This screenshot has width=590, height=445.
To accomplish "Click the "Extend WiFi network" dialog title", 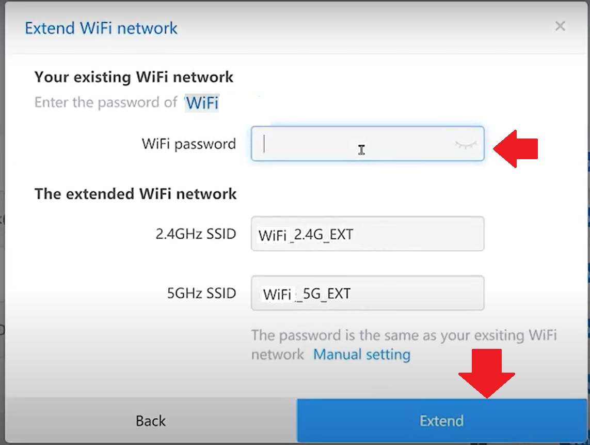I will 101,28.
